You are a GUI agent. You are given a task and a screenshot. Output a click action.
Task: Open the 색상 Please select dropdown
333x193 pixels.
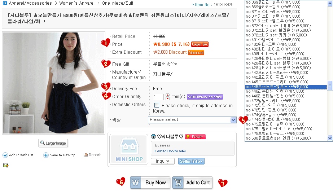click(x=192, y=120)
